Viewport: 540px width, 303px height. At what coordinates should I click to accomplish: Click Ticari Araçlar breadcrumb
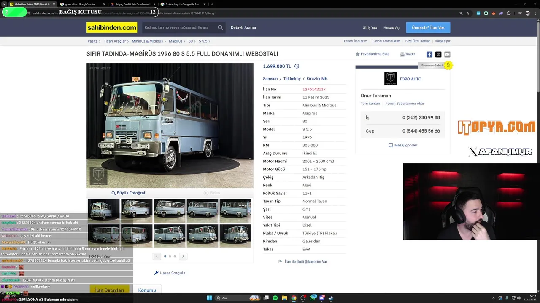(x=115, y=41)
